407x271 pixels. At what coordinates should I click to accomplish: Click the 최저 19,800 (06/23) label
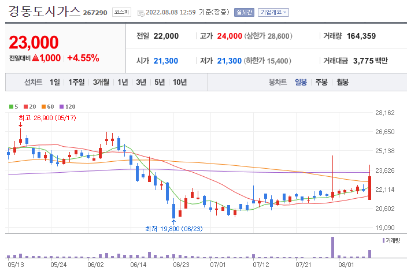[x=174, y=229]
